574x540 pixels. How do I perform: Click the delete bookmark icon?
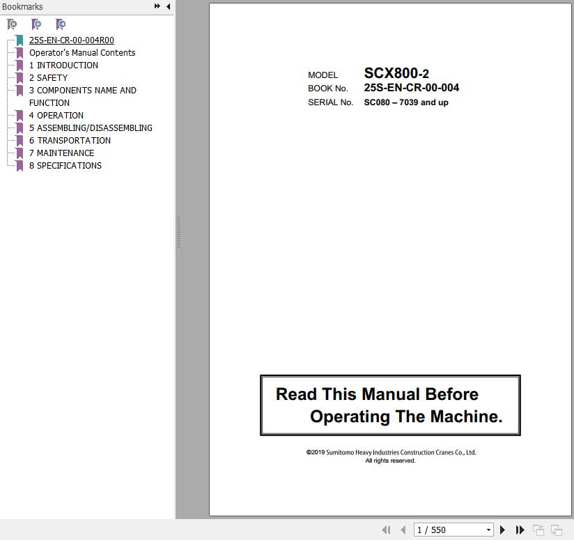coord(12,24)
